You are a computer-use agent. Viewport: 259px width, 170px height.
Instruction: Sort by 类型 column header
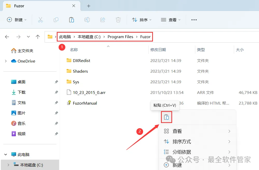coord(201,50)
